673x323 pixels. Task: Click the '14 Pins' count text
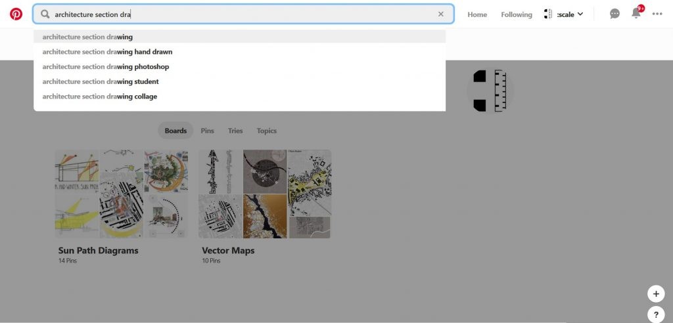click(68, 261)
